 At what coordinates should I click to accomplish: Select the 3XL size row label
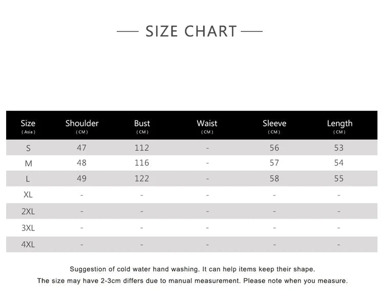[x=28, y=228]
